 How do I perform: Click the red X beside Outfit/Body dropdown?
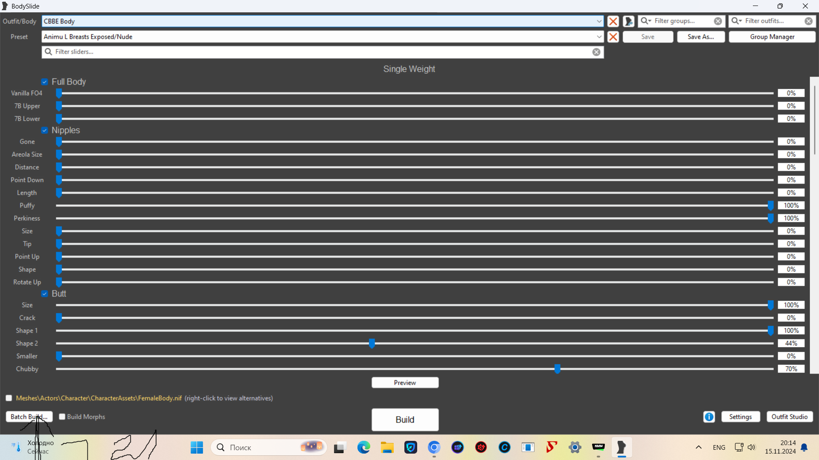613,21
